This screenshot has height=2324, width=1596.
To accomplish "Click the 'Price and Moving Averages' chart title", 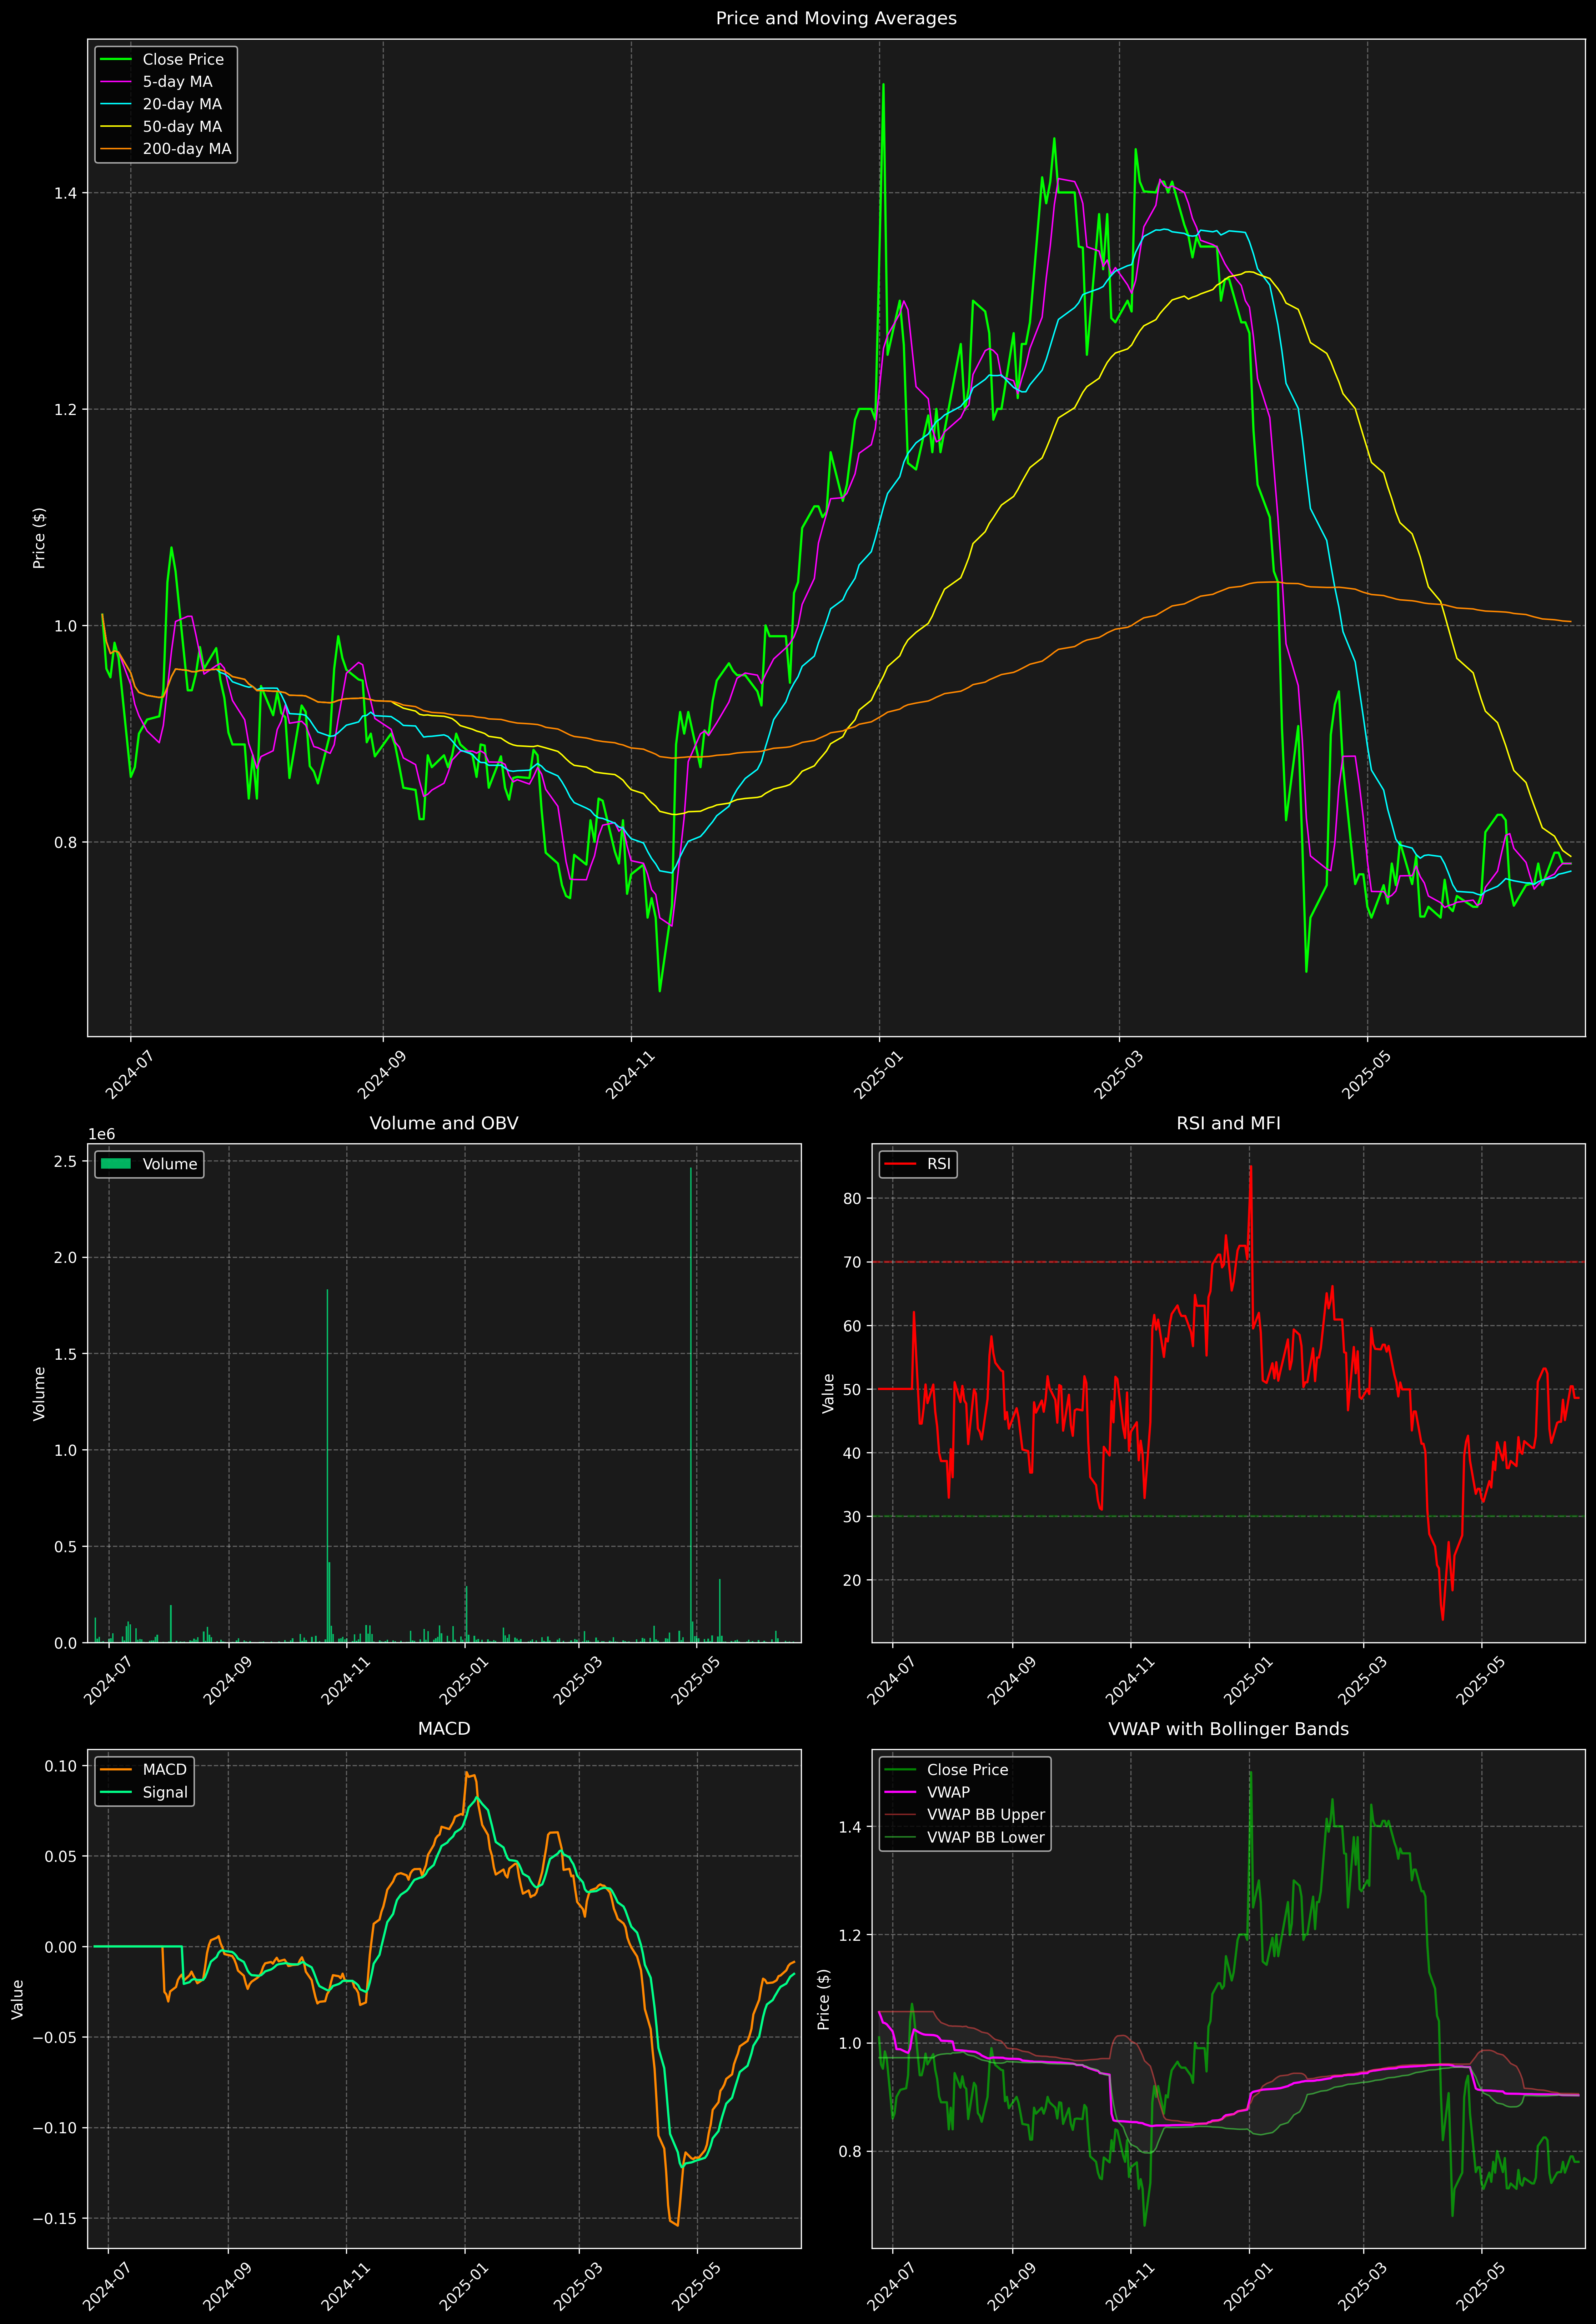I will coord(836,18).
